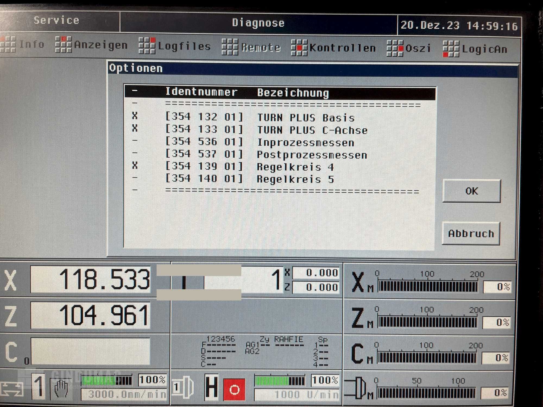Confirm the Optionen dialog with OK

(472, 191)
